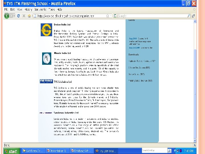Click the vertical scrollbar thumb
This screenshot has height=154, width=205.
coord(195,94)
